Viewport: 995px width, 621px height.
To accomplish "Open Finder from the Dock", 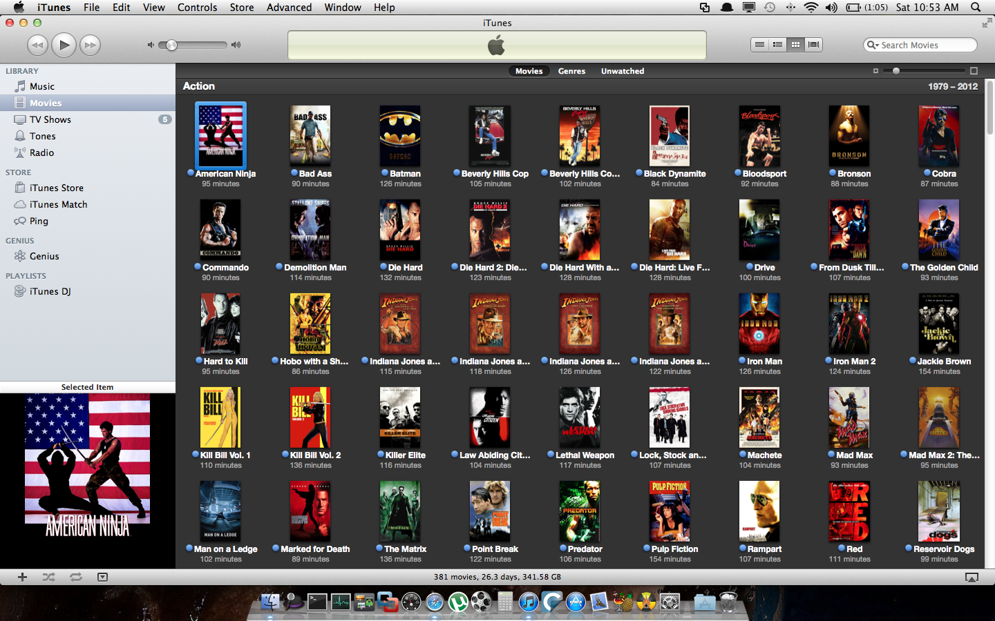I will [270, 602].
